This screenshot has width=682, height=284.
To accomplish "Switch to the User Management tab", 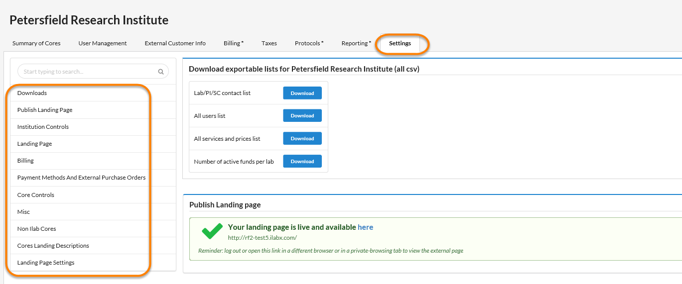I will (103, 43).
